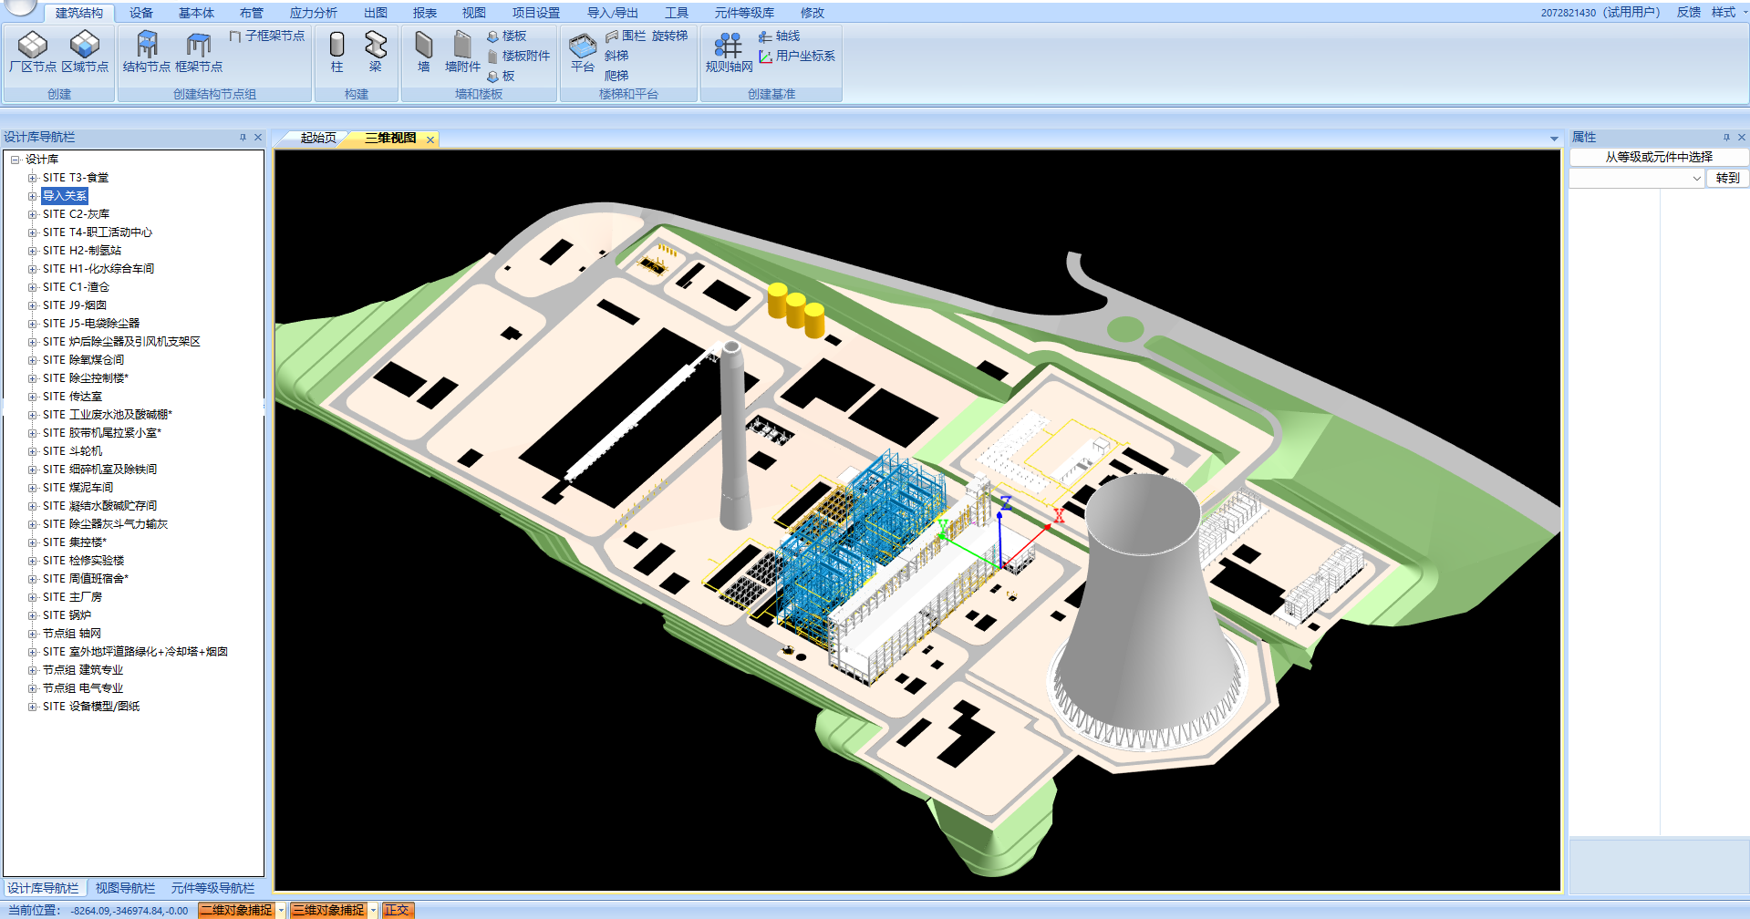Select the 区域节点 zone node tool
This screenshot has width=1750, height=919.
pos(85,46)
